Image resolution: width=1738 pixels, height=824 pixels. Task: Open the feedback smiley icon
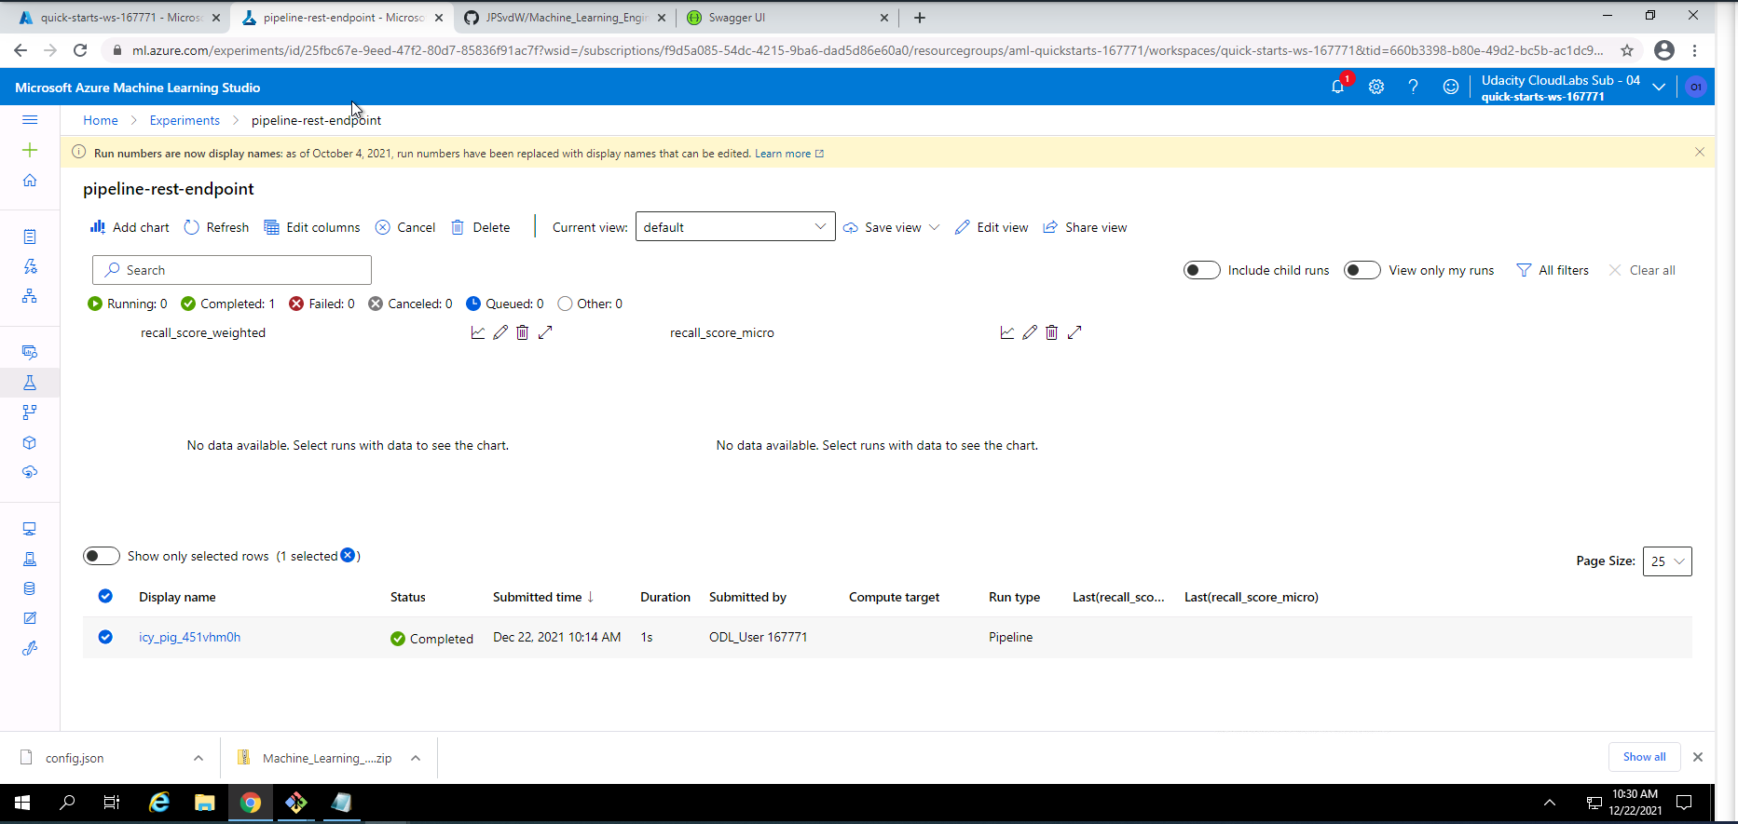[x=1451, y=87]
